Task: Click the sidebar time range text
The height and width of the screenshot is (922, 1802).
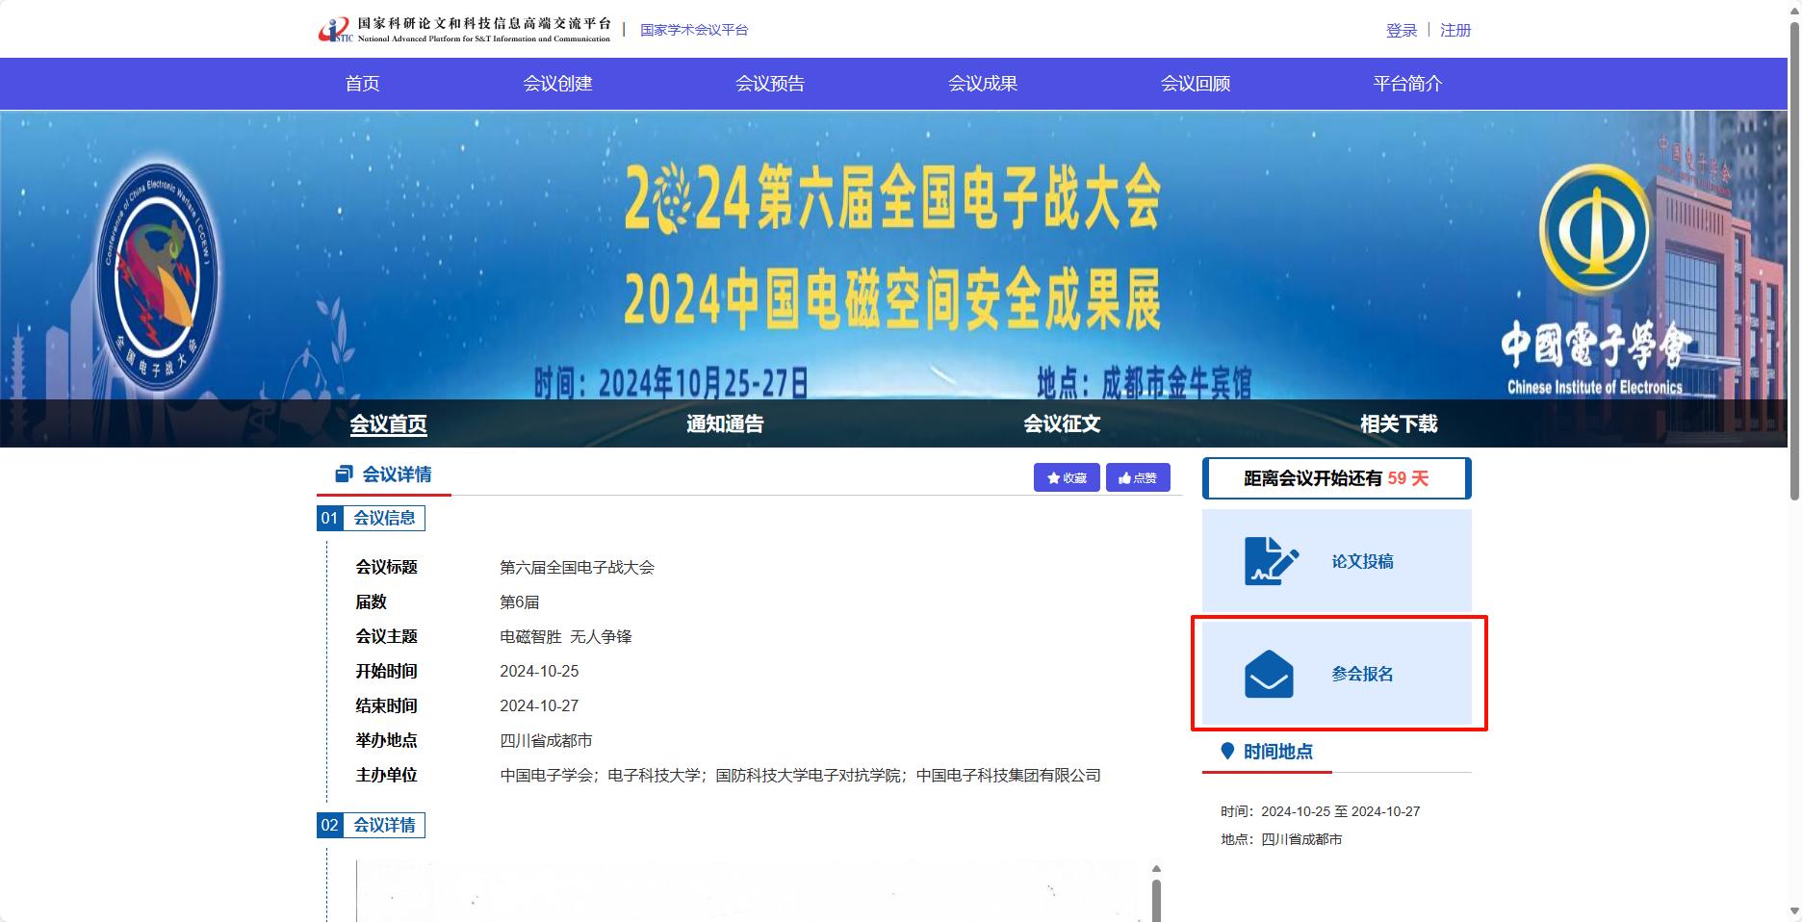Action: 1321,811
